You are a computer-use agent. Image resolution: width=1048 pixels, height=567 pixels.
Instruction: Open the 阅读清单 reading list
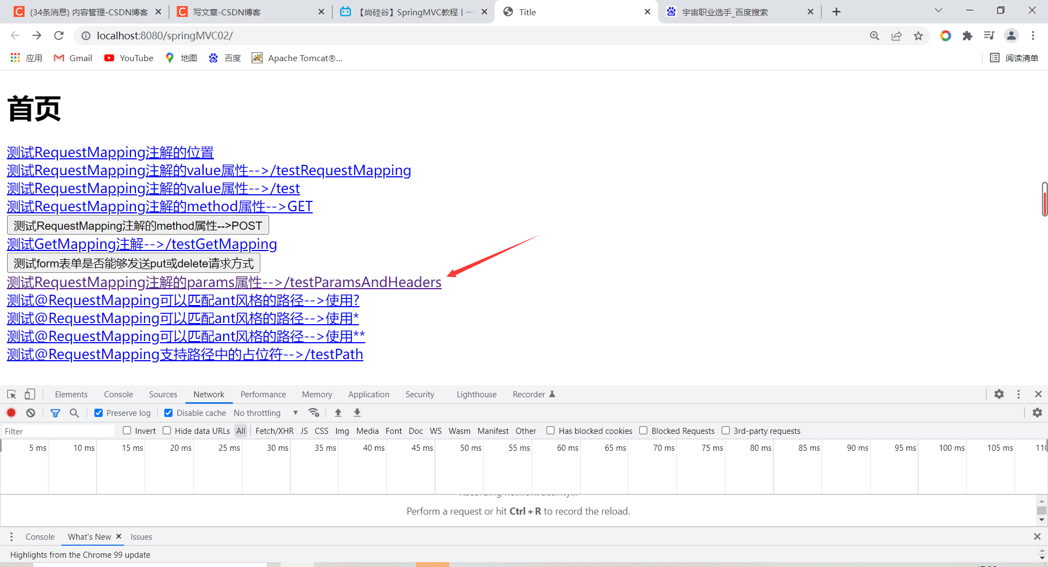pos(1014,58)
